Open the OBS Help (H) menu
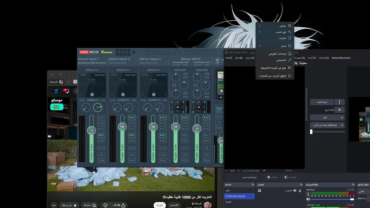370x208 pixels. click(x=324, y=58)
